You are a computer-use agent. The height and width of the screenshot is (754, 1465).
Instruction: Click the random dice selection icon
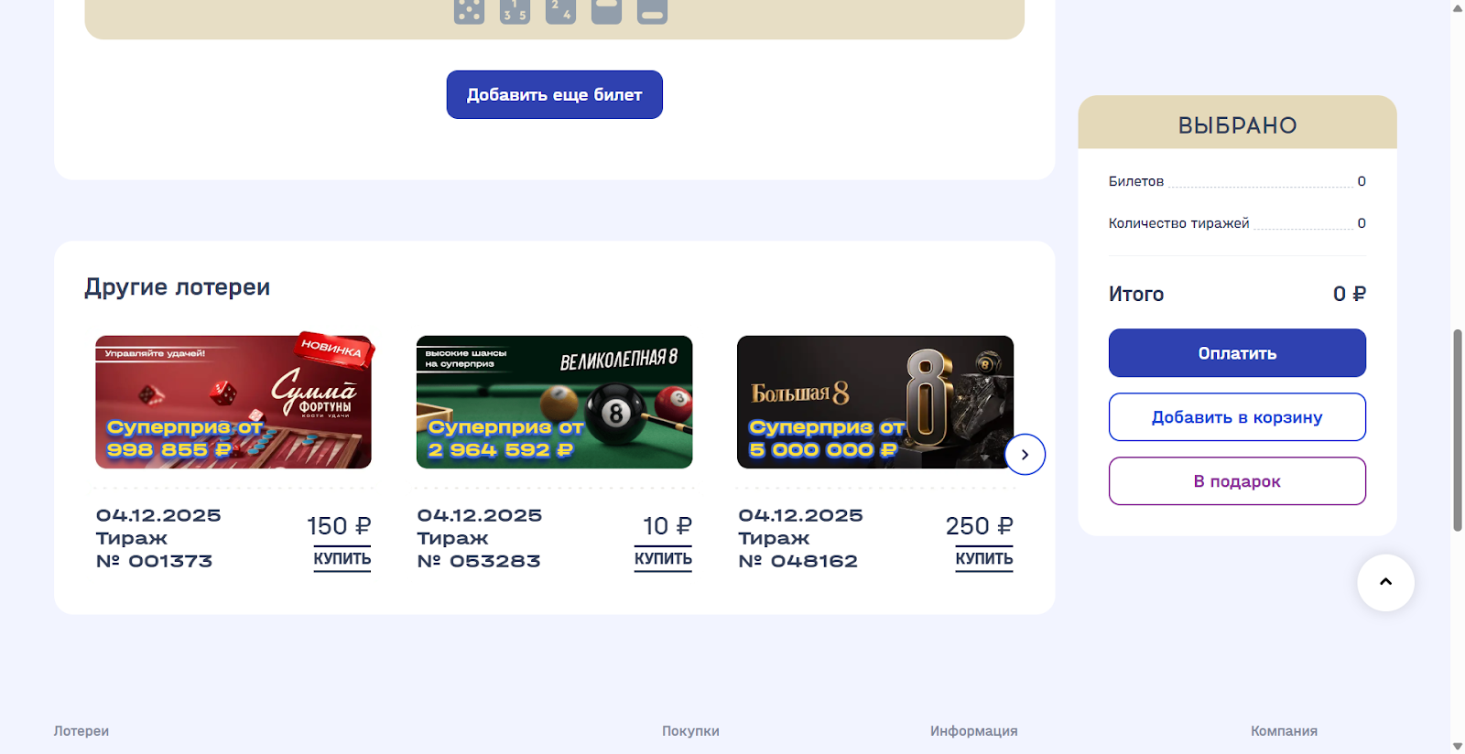point(469,10)
